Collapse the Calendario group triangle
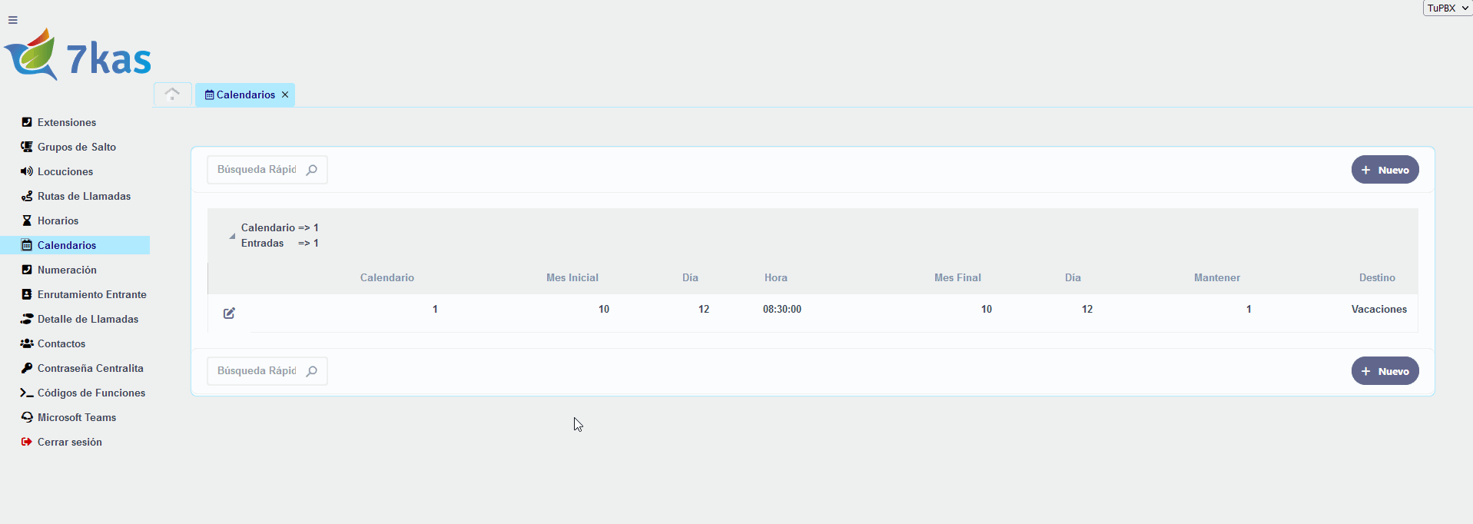Image resolution: width=1473 pixels, height=524 pixels. (x=232, y=237)
